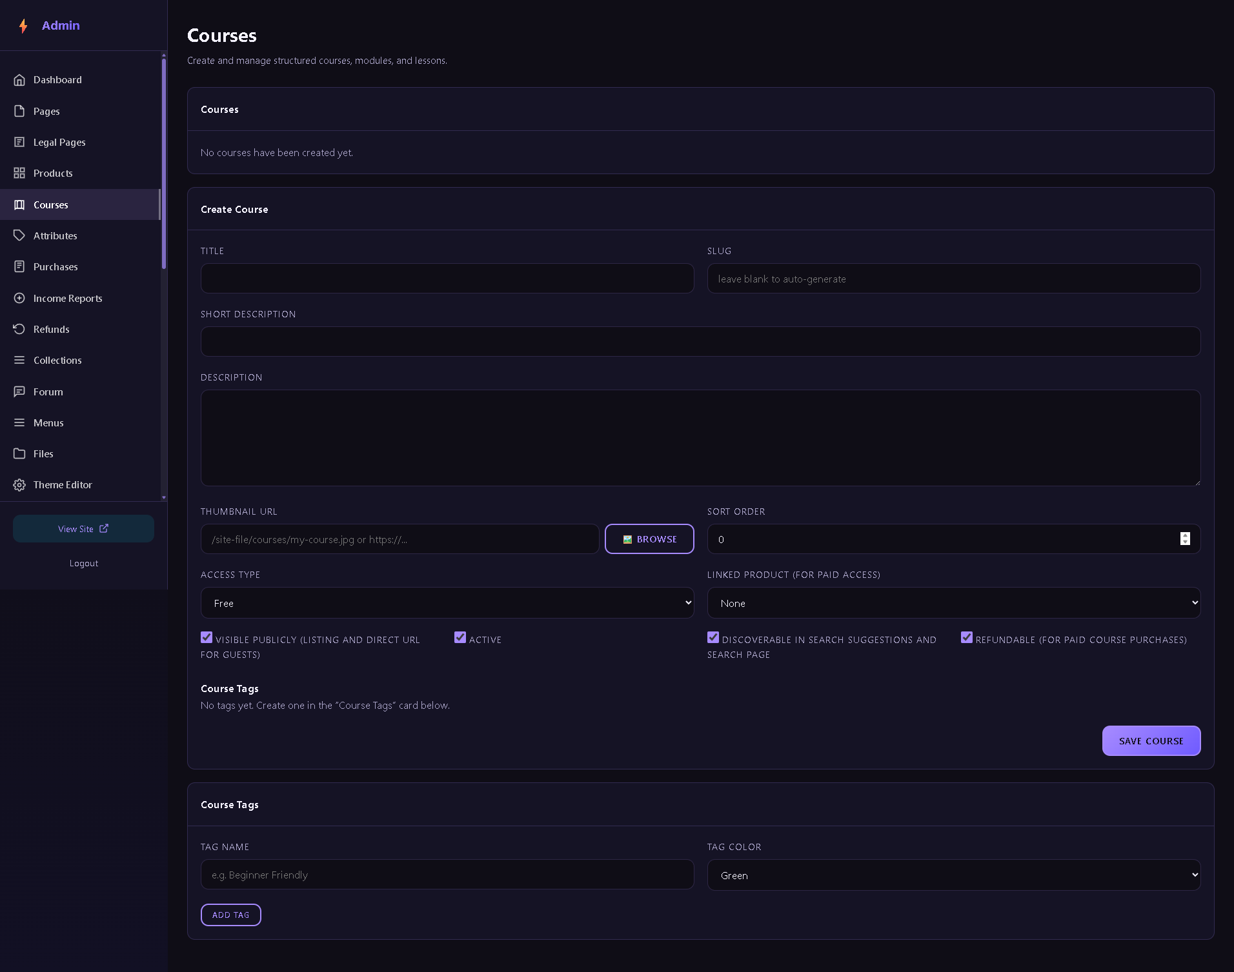Click into the Short Description field
The width and height of the screenshot is (1234, 972).
(701, 342)
